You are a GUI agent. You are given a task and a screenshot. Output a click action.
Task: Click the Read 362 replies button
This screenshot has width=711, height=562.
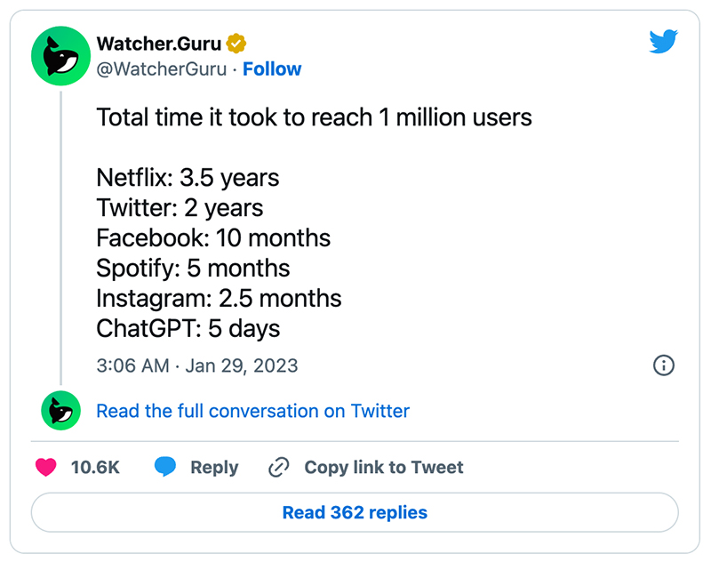click(x=355, y=512)
